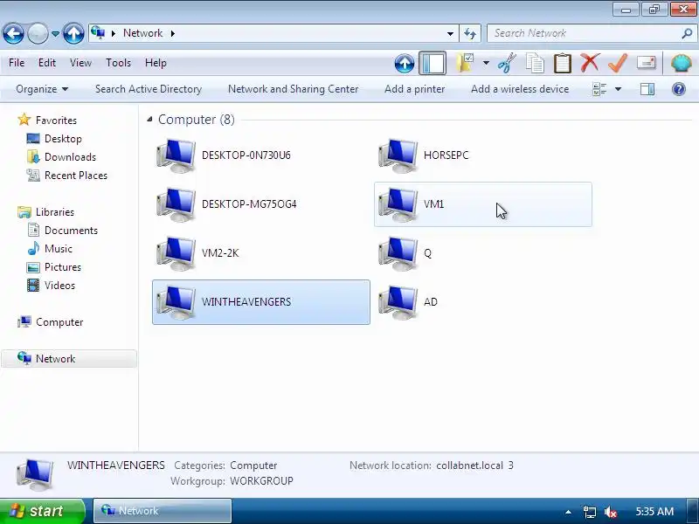Open Network and Sharing Center
Image resolution: width=699 pixels, height=524 pixels.
click(293, 89)
